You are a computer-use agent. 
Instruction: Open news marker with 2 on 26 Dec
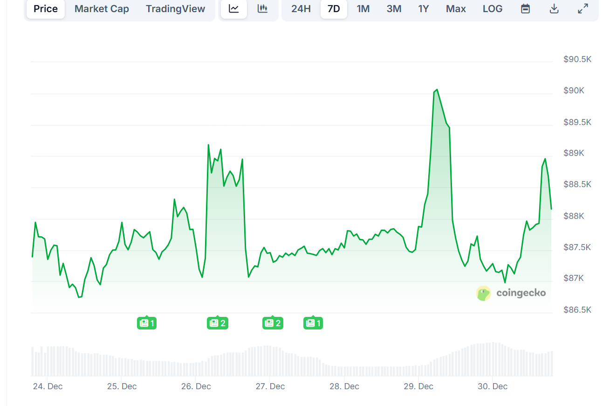click(x=217, y=323)
